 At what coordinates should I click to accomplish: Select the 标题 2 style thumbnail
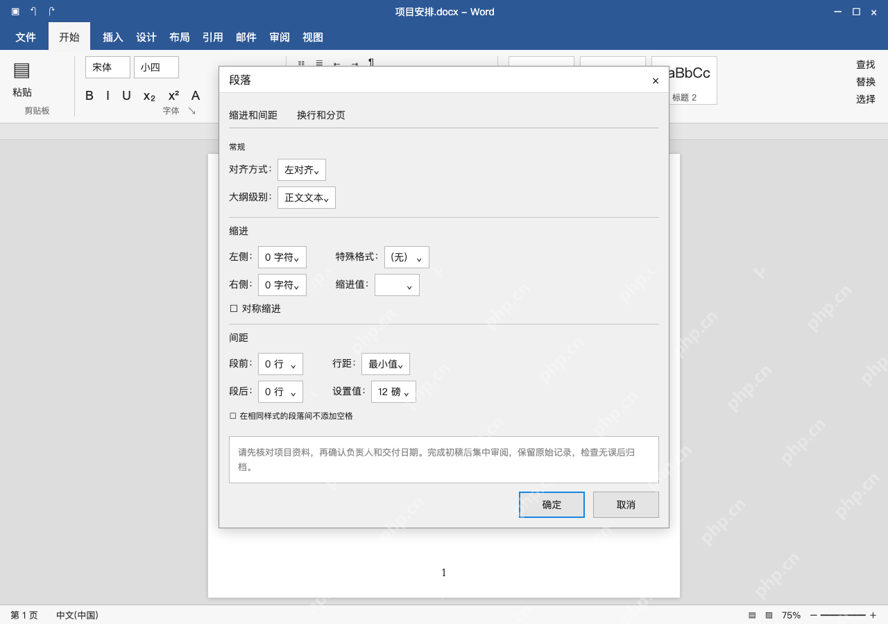tap(684, 80)
